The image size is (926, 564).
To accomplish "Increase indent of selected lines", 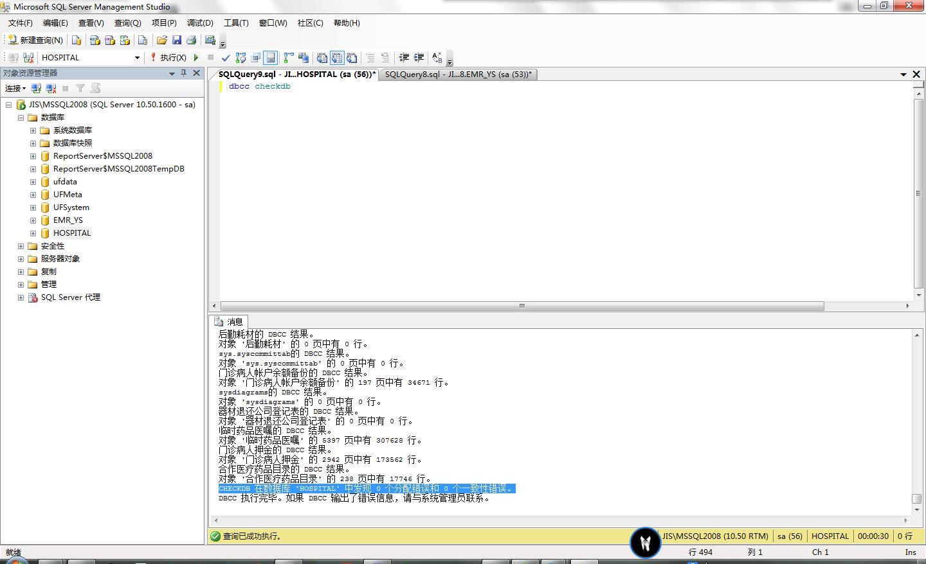I will pos(419,58).
